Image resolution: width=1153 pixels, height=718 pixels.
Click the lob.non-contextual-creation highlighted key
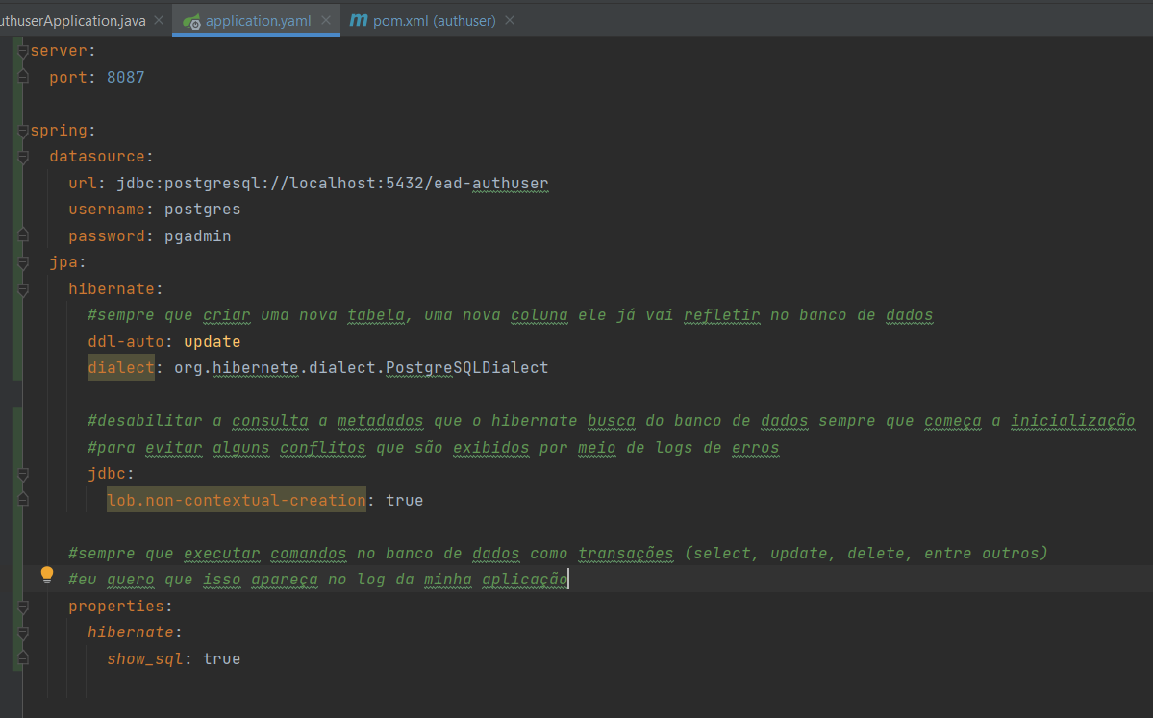pyautogui.click(x=236, y=499)
